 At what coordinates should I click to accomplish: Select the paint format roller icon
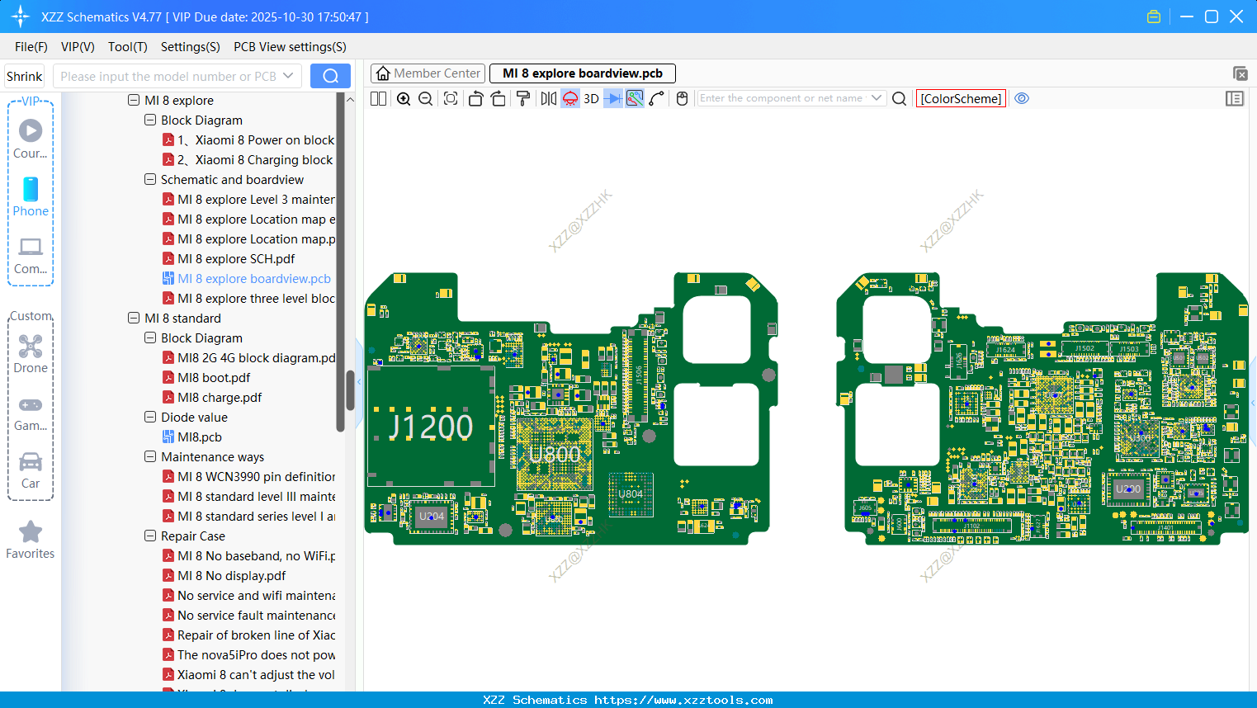coord(522,99)
